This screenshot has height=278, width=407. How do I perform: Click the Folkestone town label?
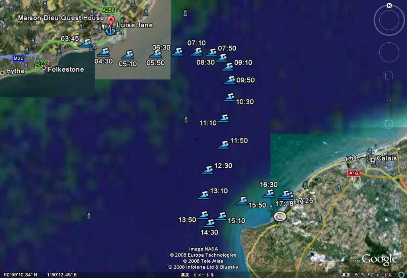(66, 70)
